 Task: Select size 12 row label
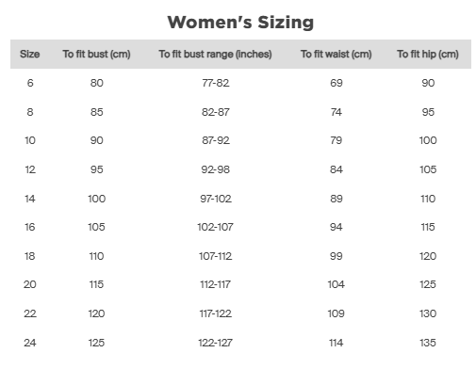(x=30, y=169)
